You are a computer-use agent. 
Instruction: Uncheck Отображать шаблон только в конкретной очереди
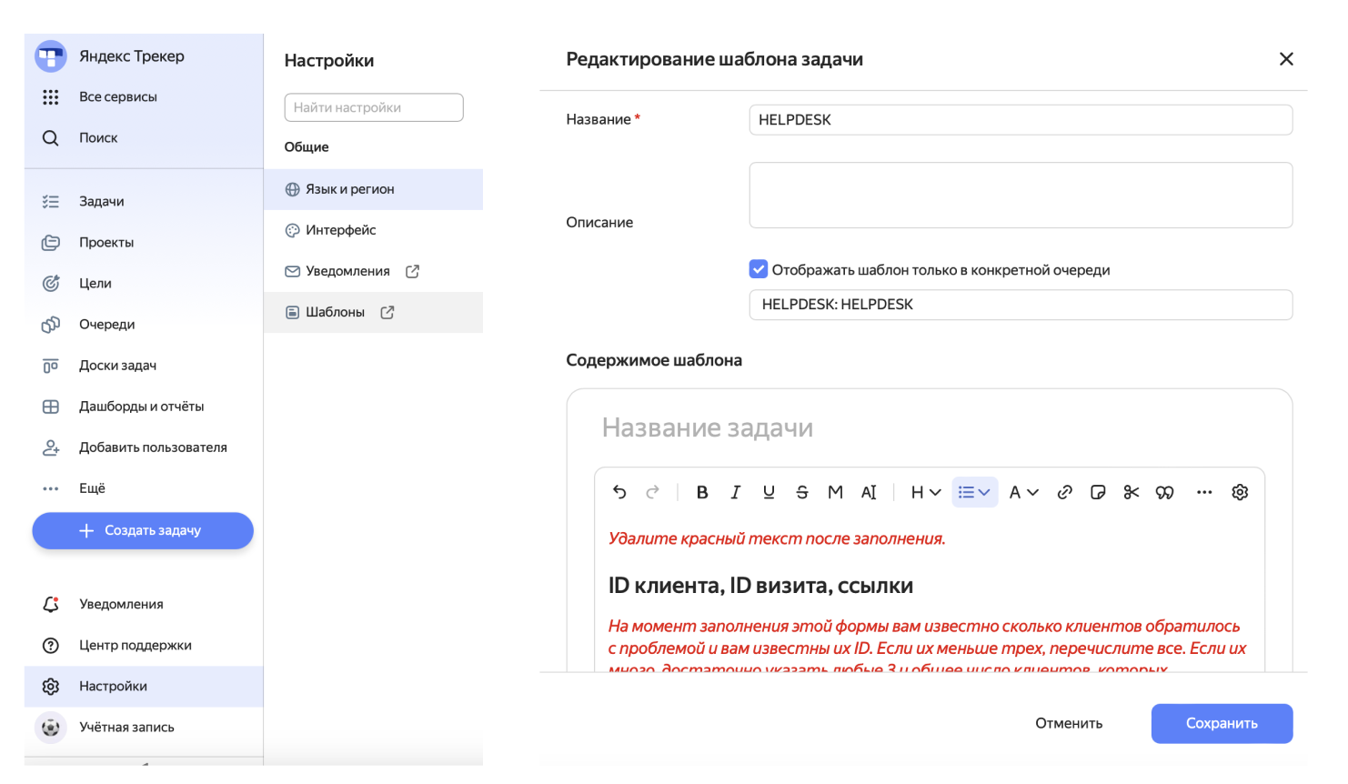pos(758,268)
